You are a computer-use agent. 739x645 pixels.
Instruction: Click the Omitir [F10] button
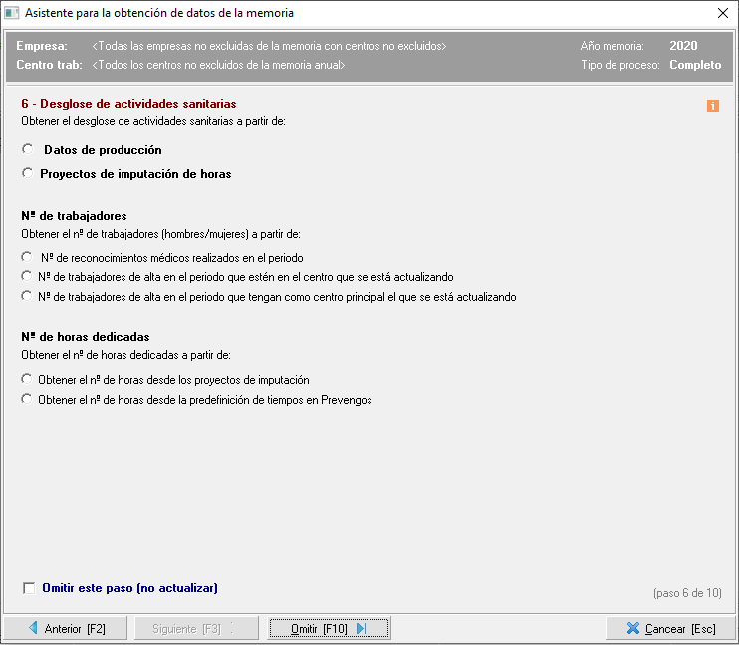click(x=329, y=629)
